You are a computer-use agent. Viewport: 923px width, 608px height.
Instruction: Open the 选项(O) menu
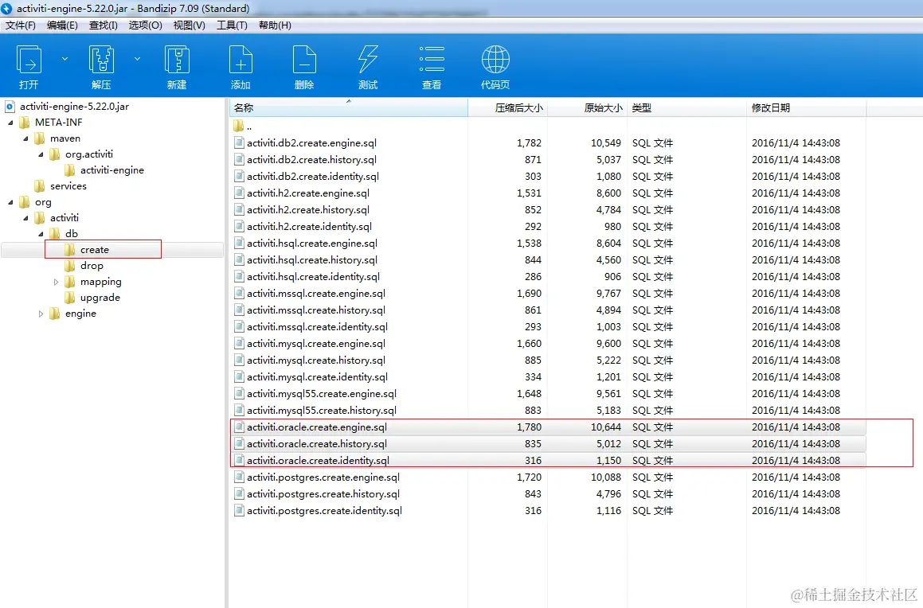[x=146, y=25]
